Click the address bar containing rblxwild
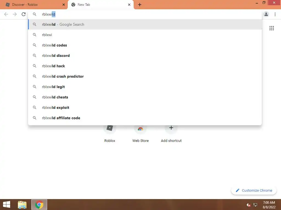Viewport: 281px width, 210px height. tap(145, 14)
